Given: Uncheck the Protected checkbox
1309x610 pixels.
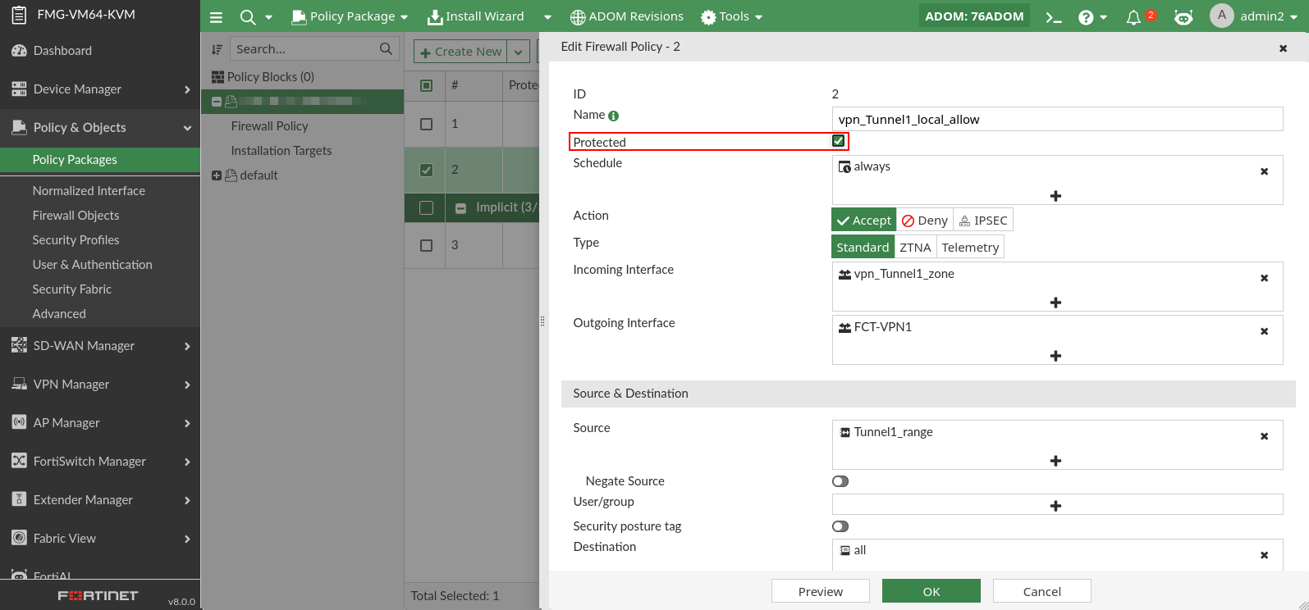Looking at the screenshot, I should click(x=838, y=141).
